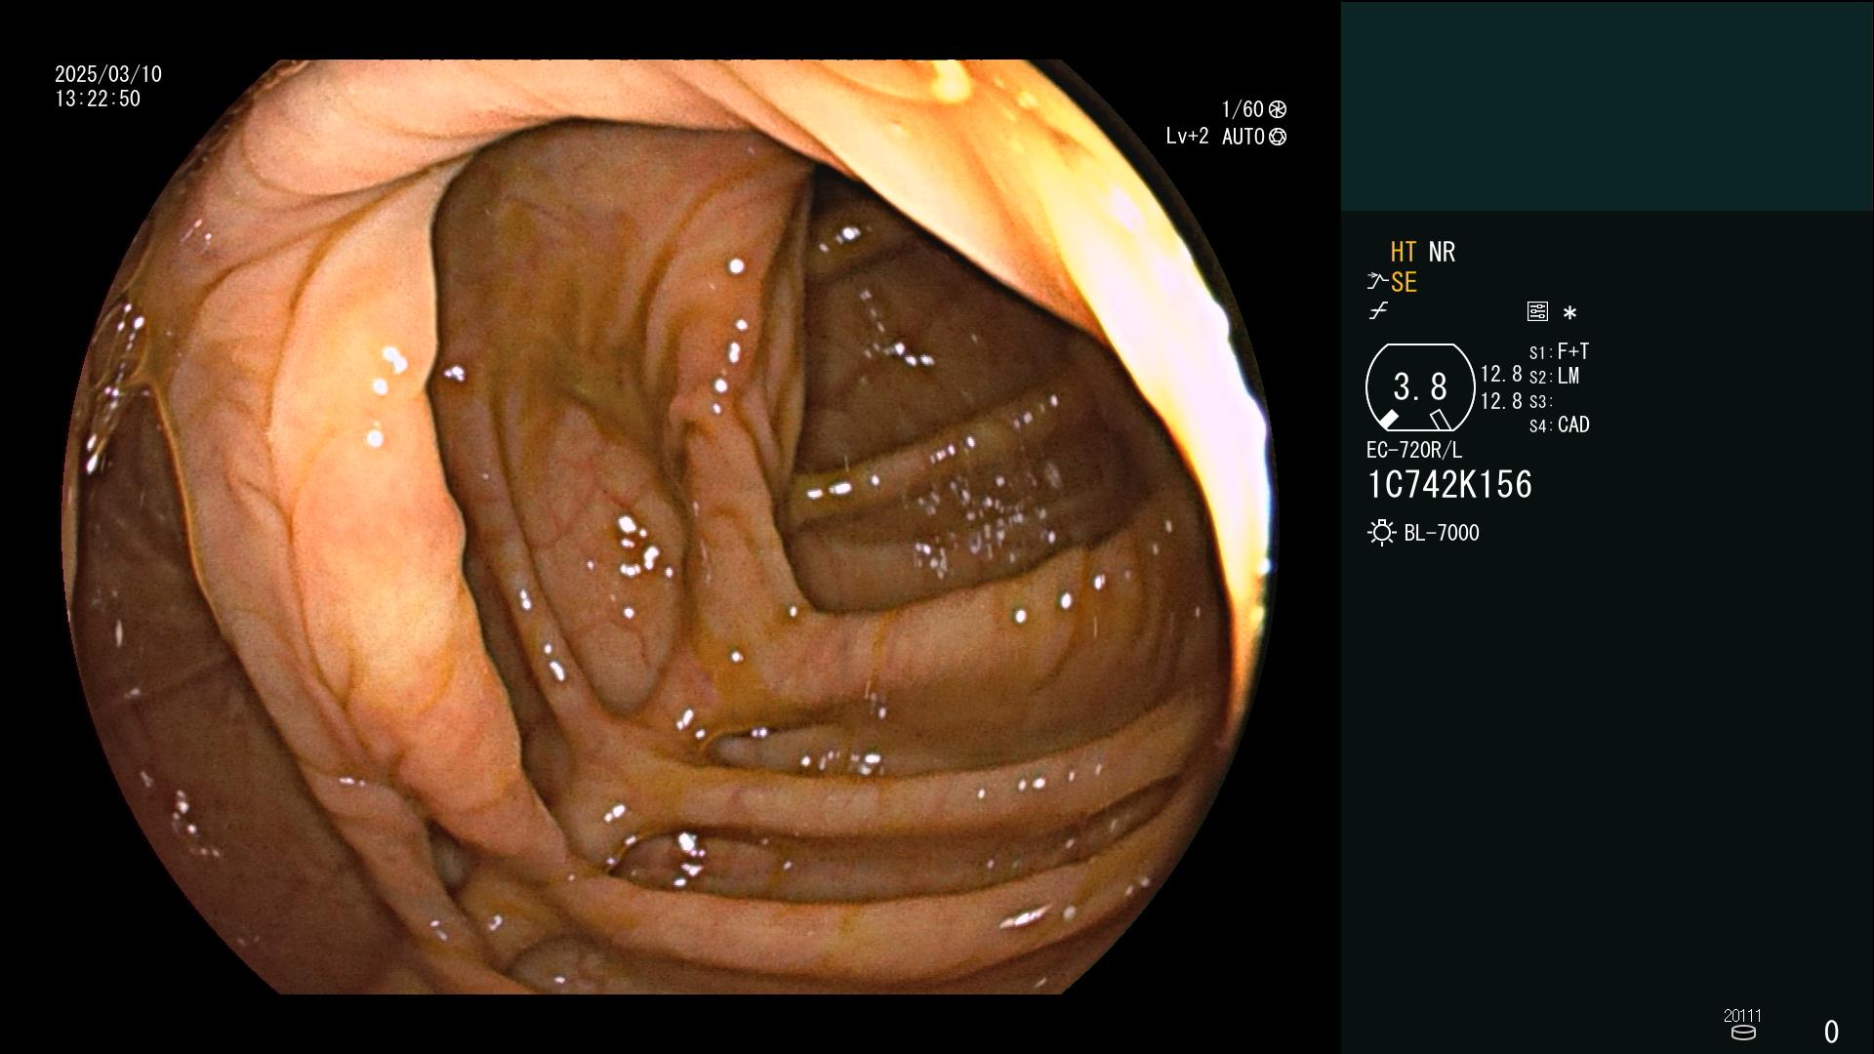
Task: Click the hollow channel marker in the scope diagram
Action: pyautogui.click(x=1441, y=420)
